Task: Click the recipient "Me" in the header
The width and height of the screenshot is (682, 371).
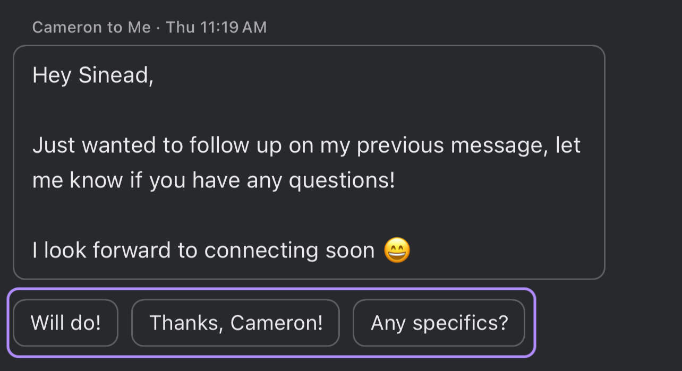Action: [139, 28]
